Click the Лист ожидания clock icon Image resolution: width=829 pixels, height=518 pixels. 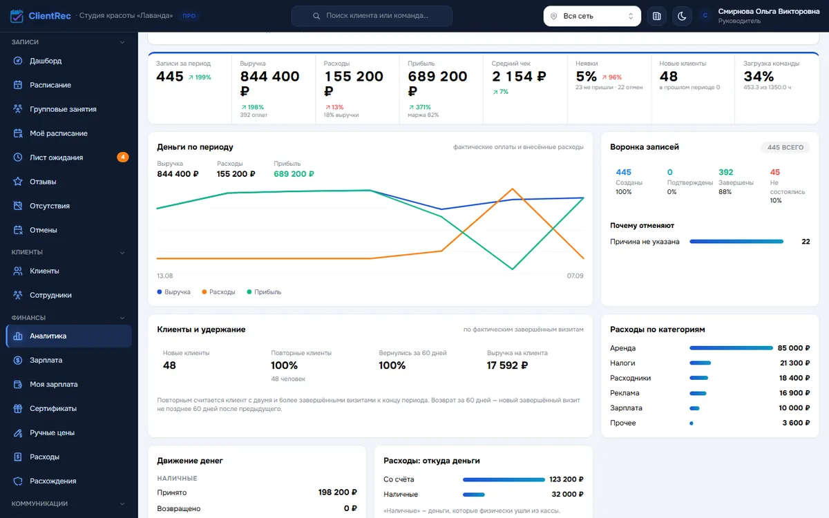[x=18, y=157]
